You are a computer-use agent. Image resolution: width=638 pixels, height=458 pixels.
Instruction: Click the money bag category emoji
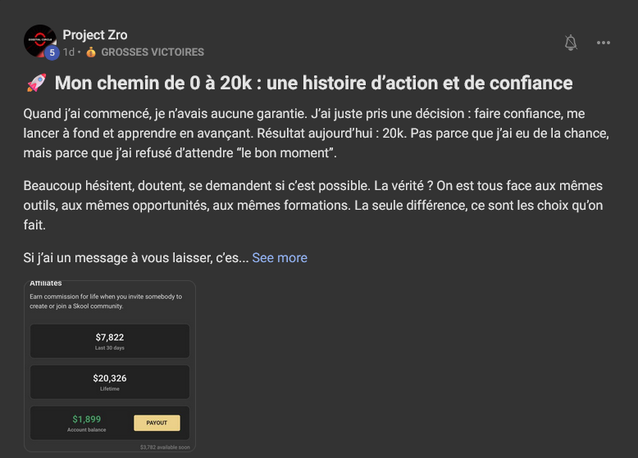[x=91, y=52]
